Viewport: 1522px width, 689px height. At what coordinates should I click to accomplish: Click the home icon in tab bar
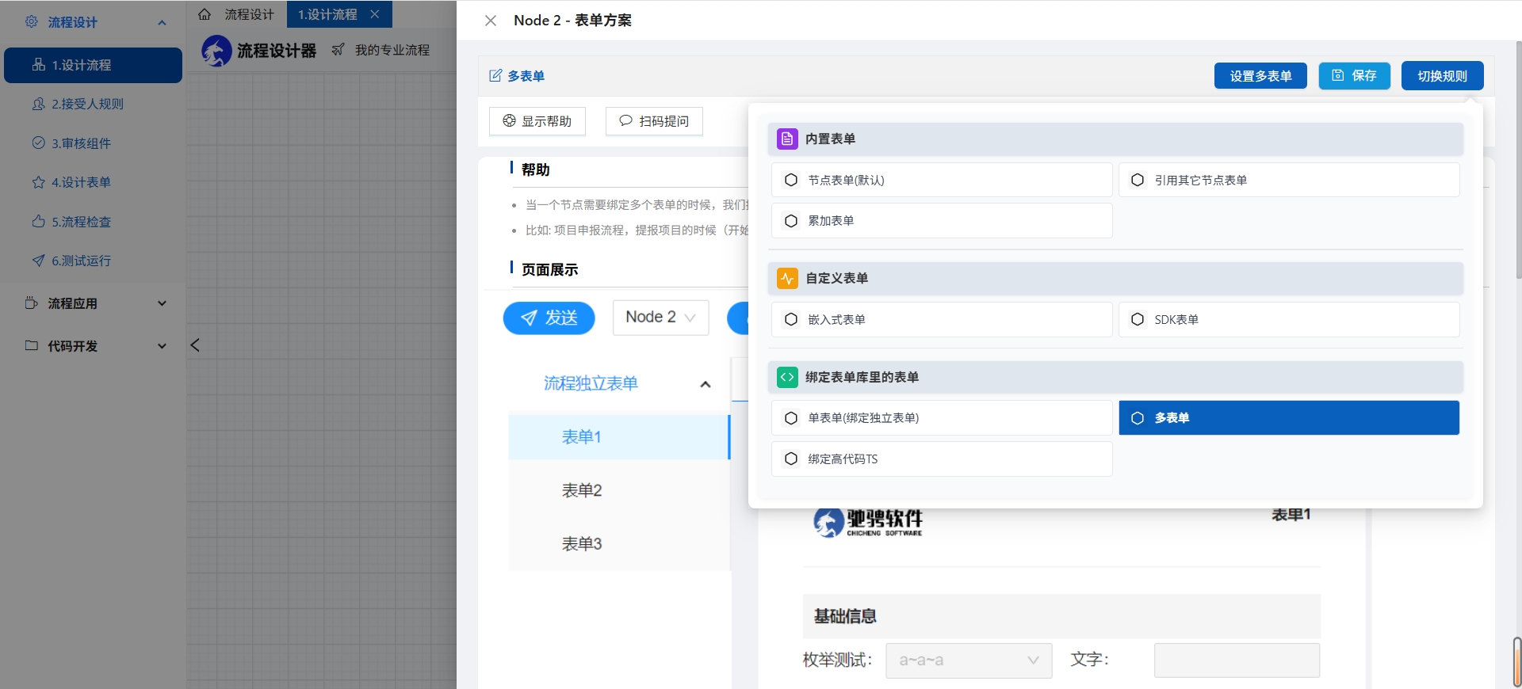205,14
